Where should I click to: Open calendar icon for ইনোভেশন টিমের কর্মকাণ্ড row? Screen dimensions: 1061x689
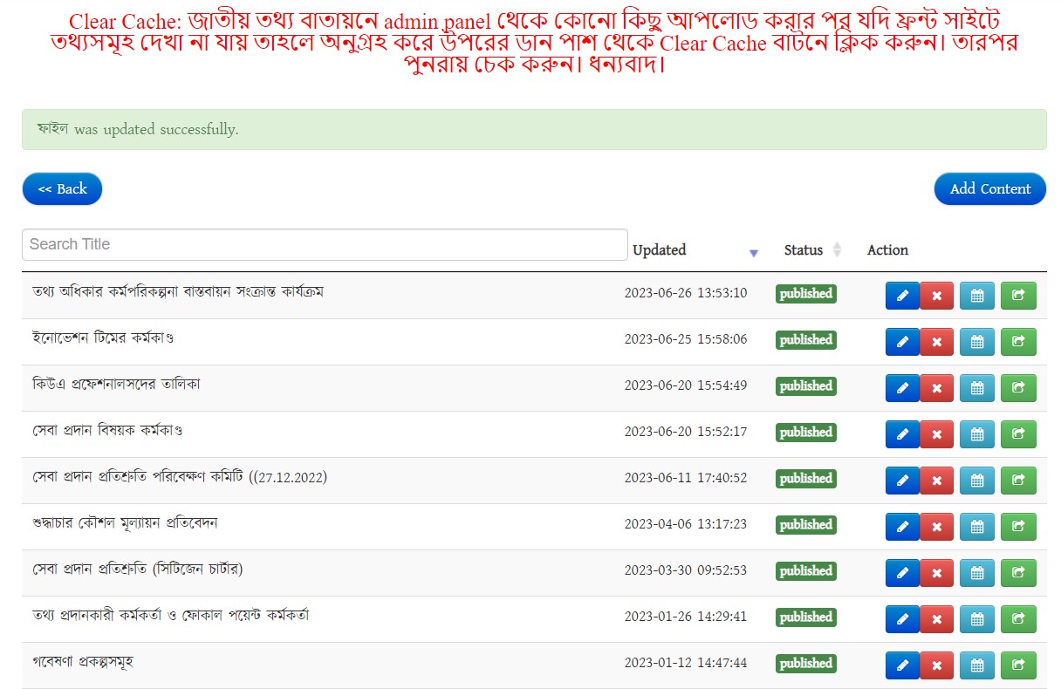[976, 342]
